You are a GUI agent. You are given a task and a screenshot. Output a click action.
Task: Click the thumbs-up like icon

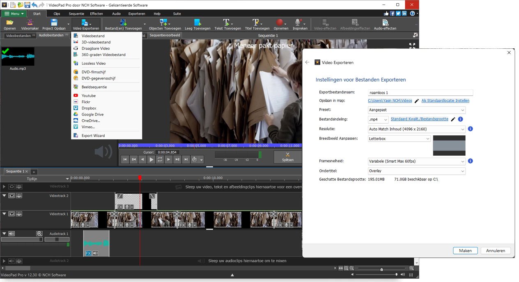click(386, 14)
